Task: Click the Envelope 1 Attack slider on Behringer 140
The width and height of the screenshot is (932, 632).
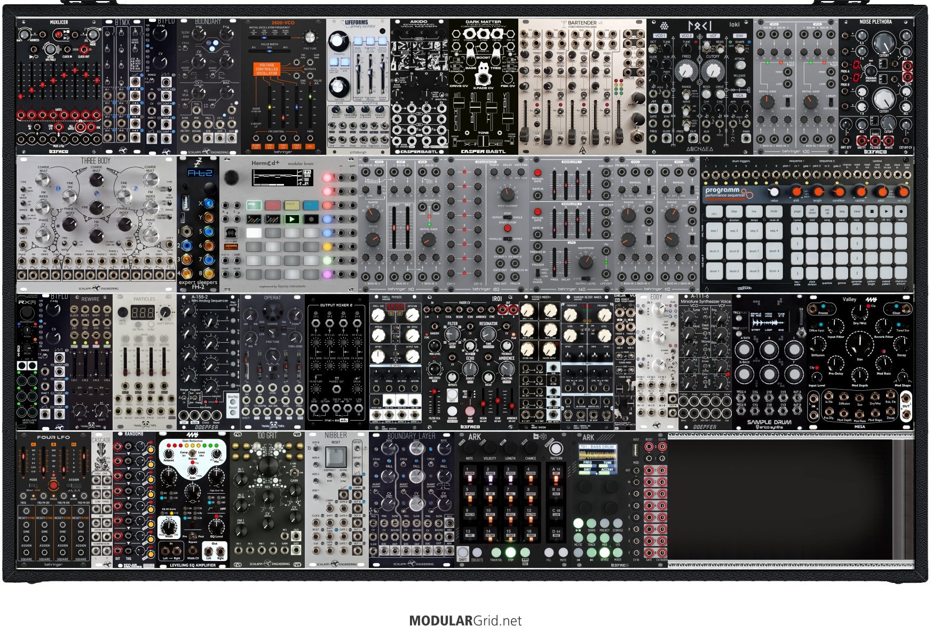Action: pos(553,185)
